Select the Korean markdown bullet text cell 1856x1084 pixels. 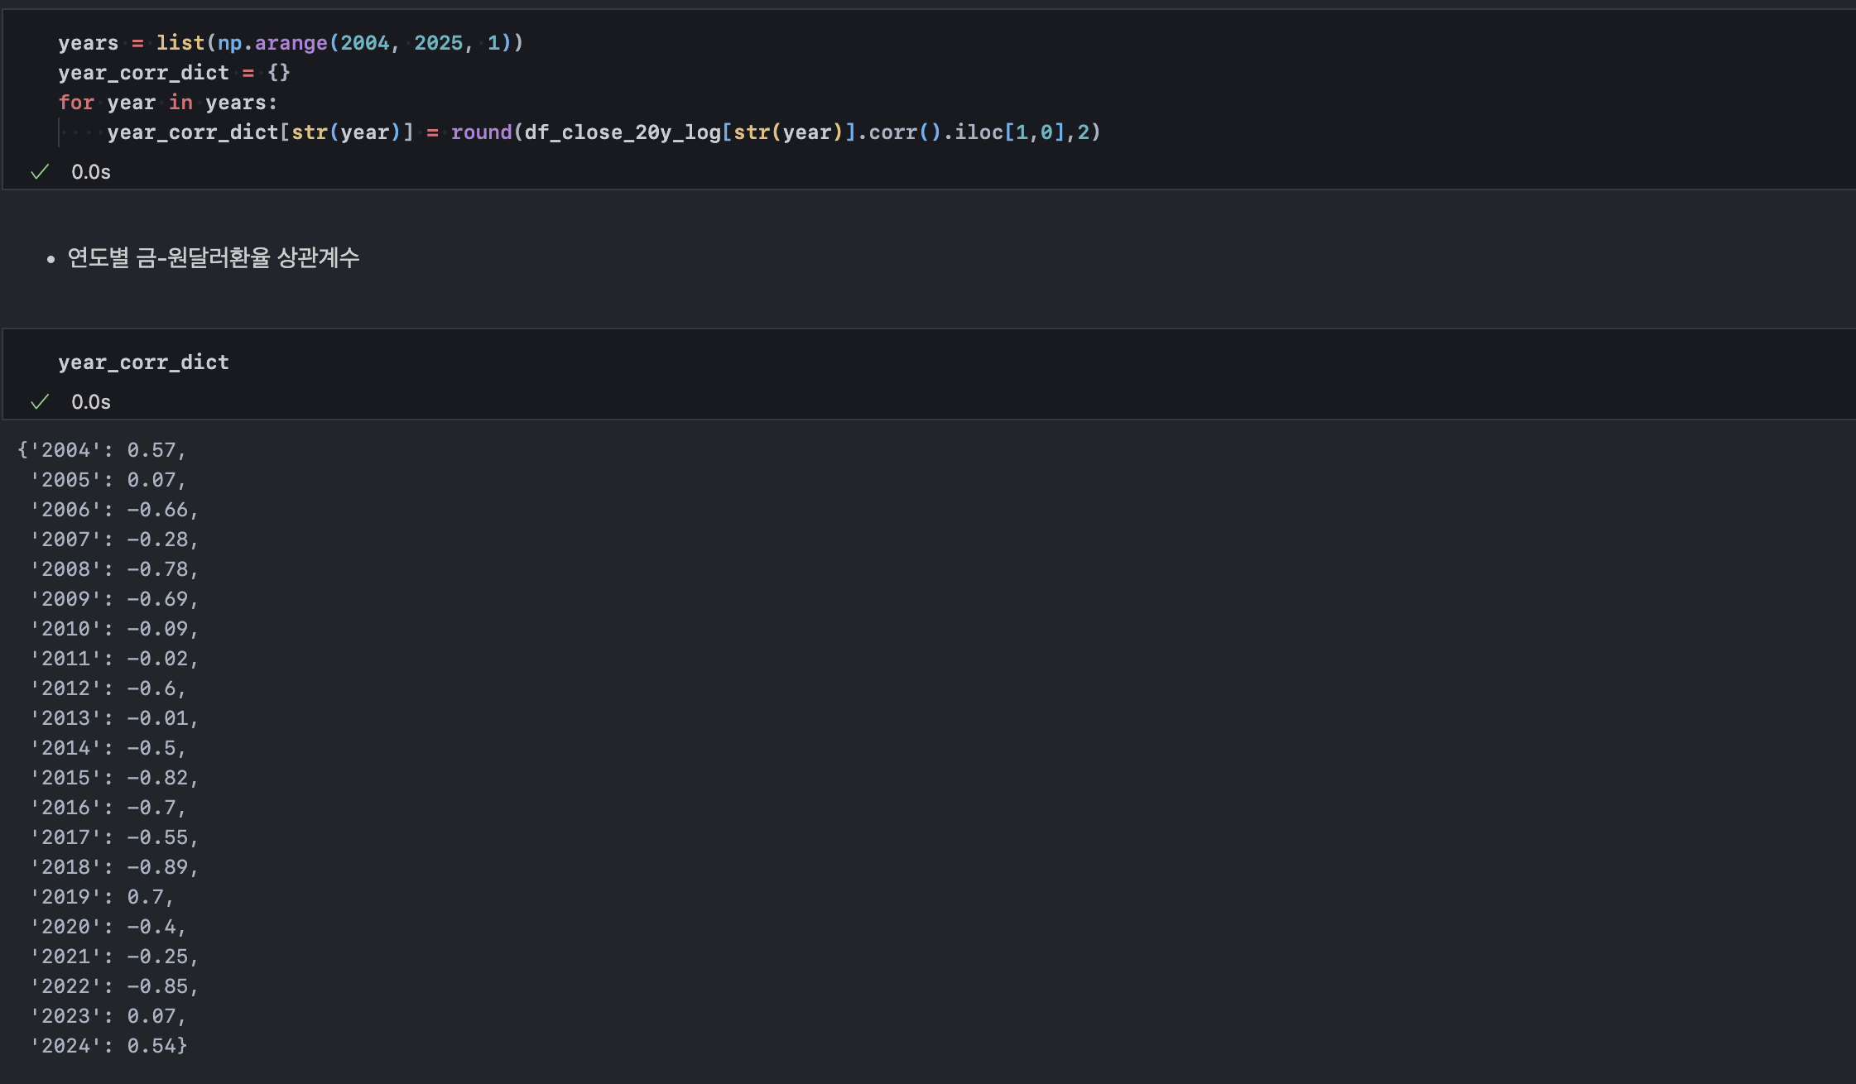point(214,258)
